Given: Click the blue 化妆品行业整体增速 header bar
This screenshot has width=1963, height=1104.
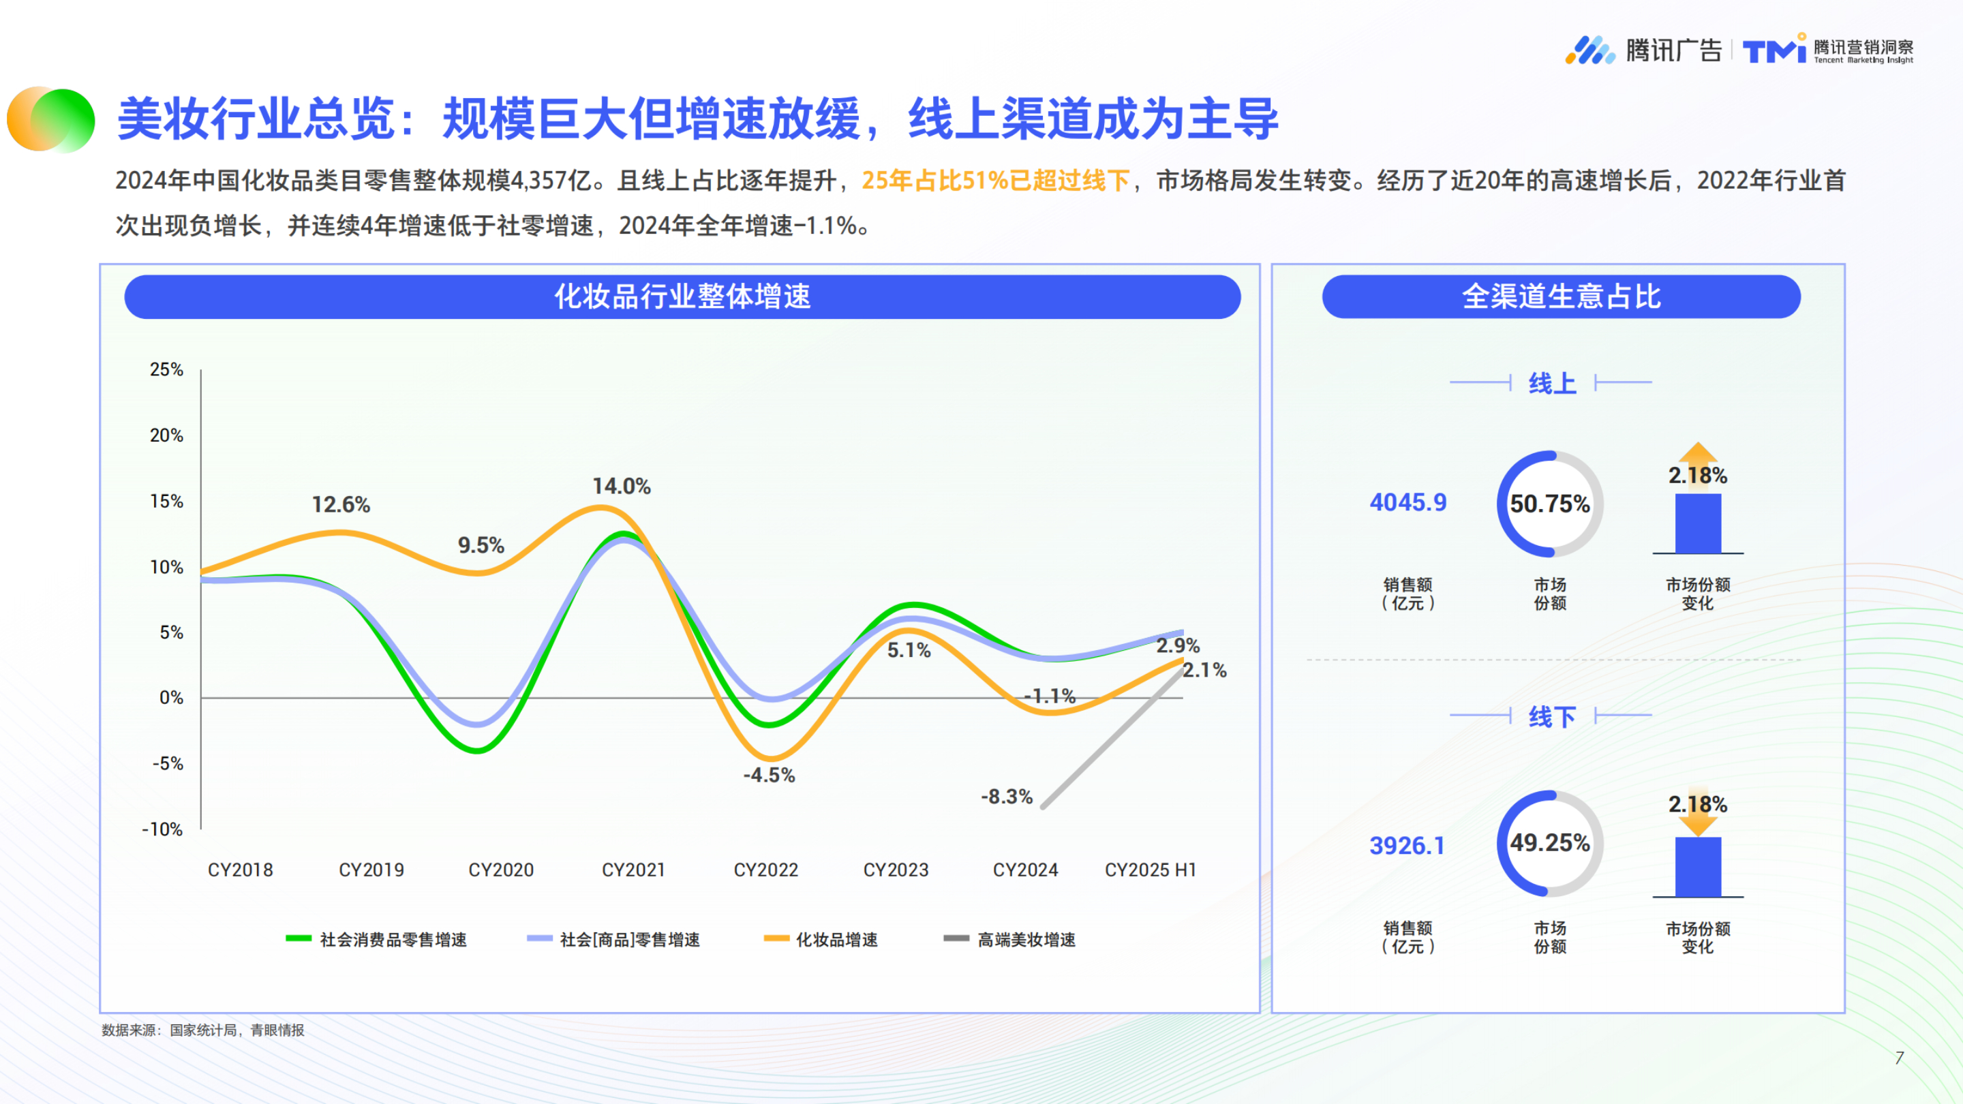Looking at the screenshot, I should point(682,296).
